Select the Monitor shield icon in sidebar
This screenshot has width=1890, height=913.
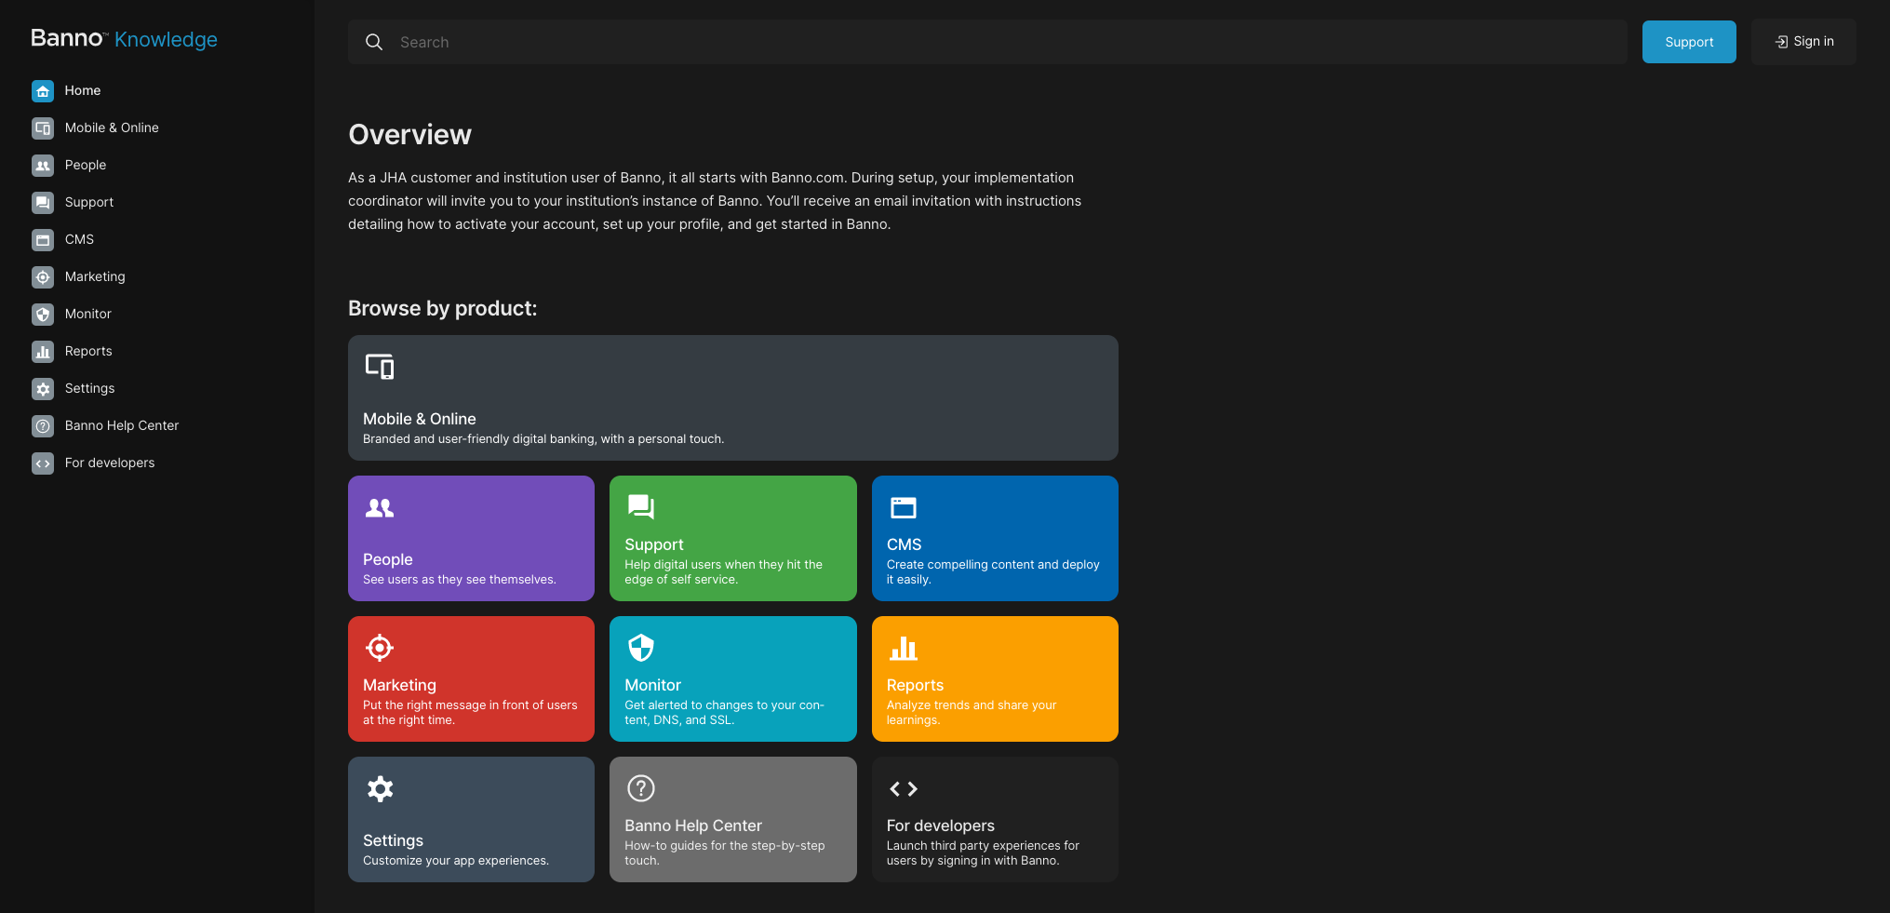pyautogui.click(x=43, y=314)
